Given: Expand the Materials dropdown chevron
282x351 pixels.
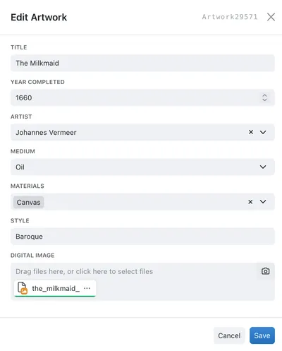Looking at the screenshot, I should (263, 201).
